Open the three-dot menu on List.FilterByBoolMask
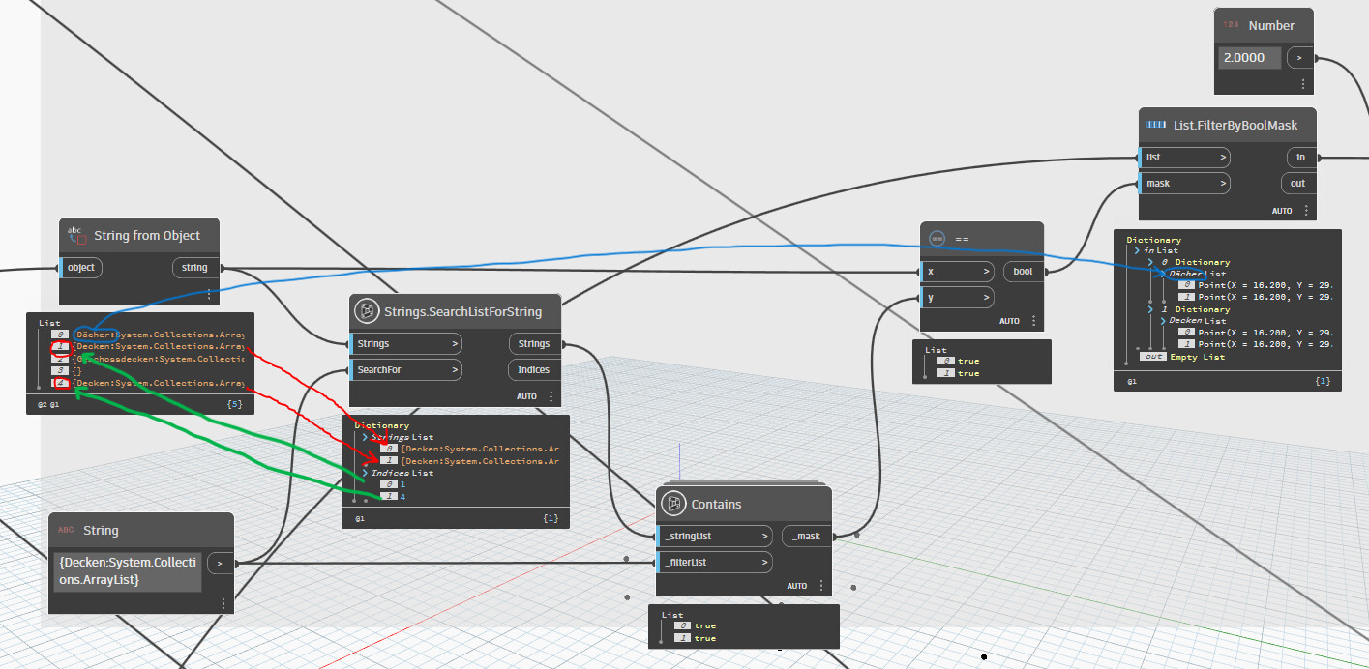The image size is (1369, 669). click(x=1306, y=210)
